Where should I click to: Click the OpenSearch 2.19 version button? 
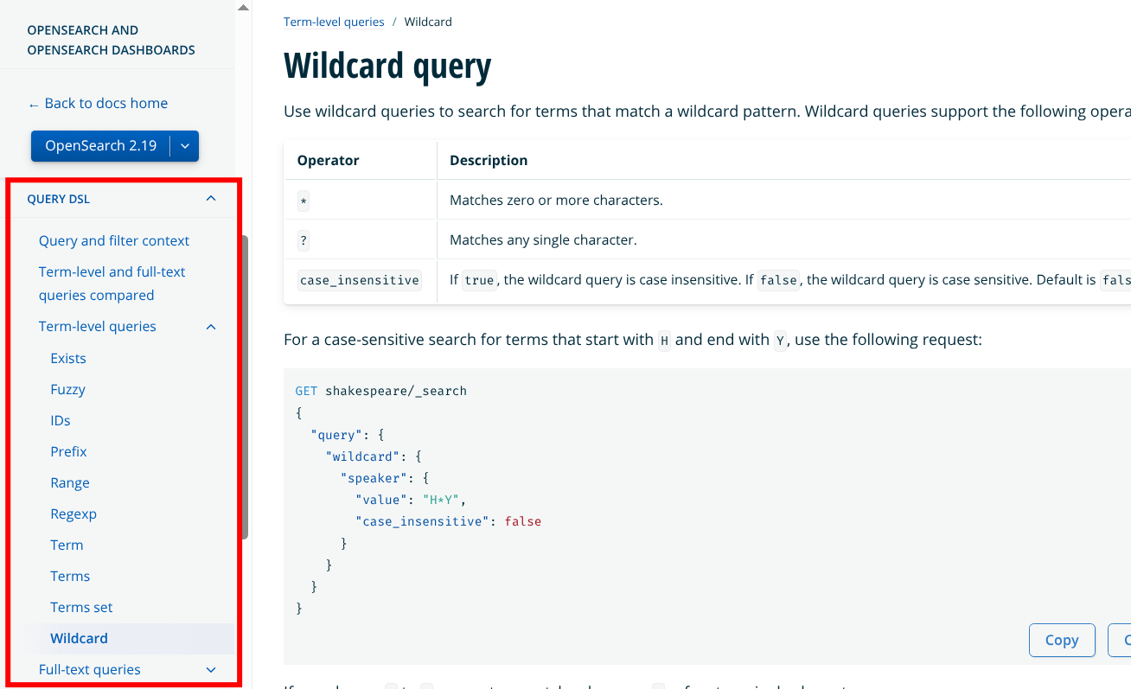tap(101, 146)
